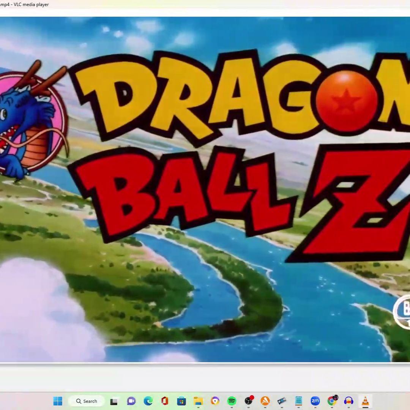
Task: Switch to Zoom in the taskbar
Action: (315, 401)
